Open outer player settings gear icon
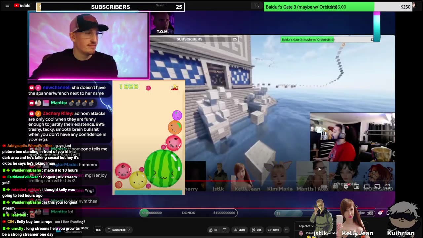Viewport: 423px width, 238px height. 380,213
